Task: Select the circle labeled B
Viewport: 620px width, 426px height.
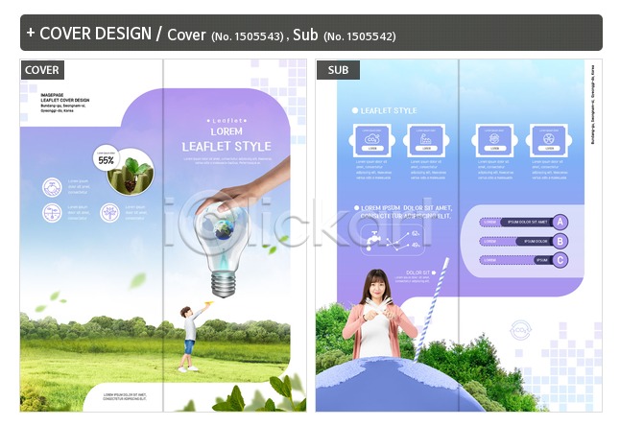Action: pyautogui.click(x=560, y=242)
